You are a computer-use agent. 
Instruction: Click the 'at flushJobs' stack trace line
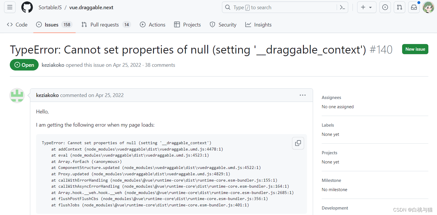point(150,205)
